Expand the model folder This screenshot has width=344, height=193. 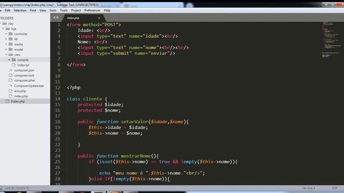coord(6,49)
